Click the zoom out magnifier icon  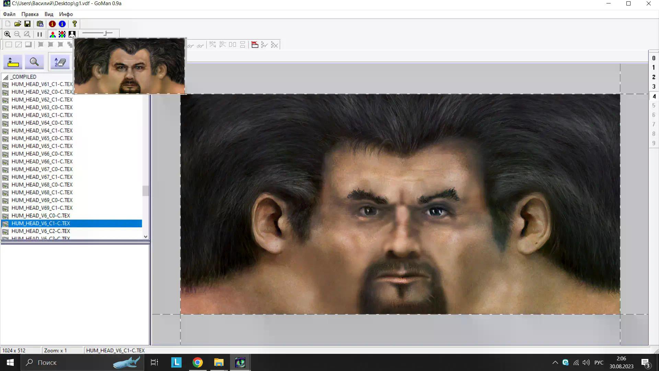17,34
